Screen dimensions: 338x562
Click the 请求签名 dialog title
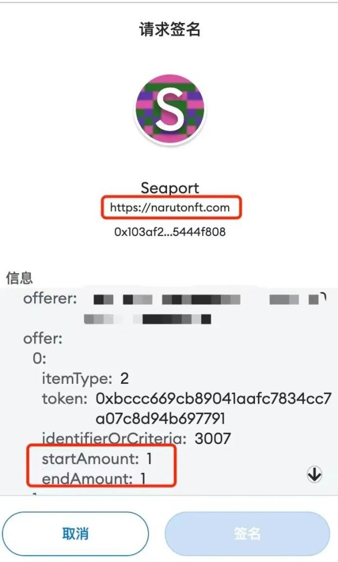(170, 29)
